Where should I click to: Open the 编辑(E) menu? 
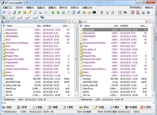[30, 8]
